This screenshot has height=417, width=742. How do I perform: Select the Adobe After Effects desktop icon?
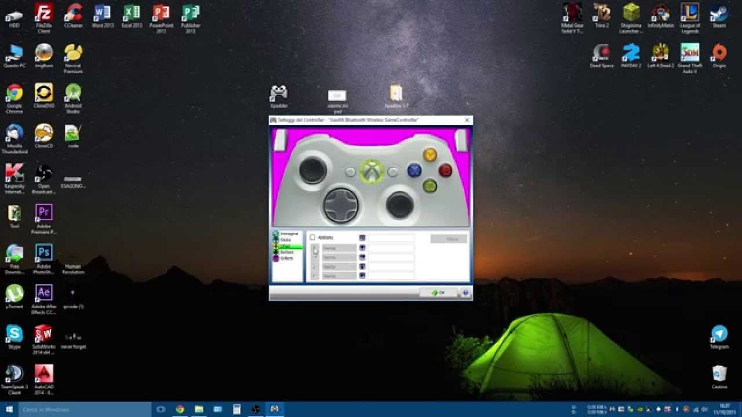[x=44, y=299]
